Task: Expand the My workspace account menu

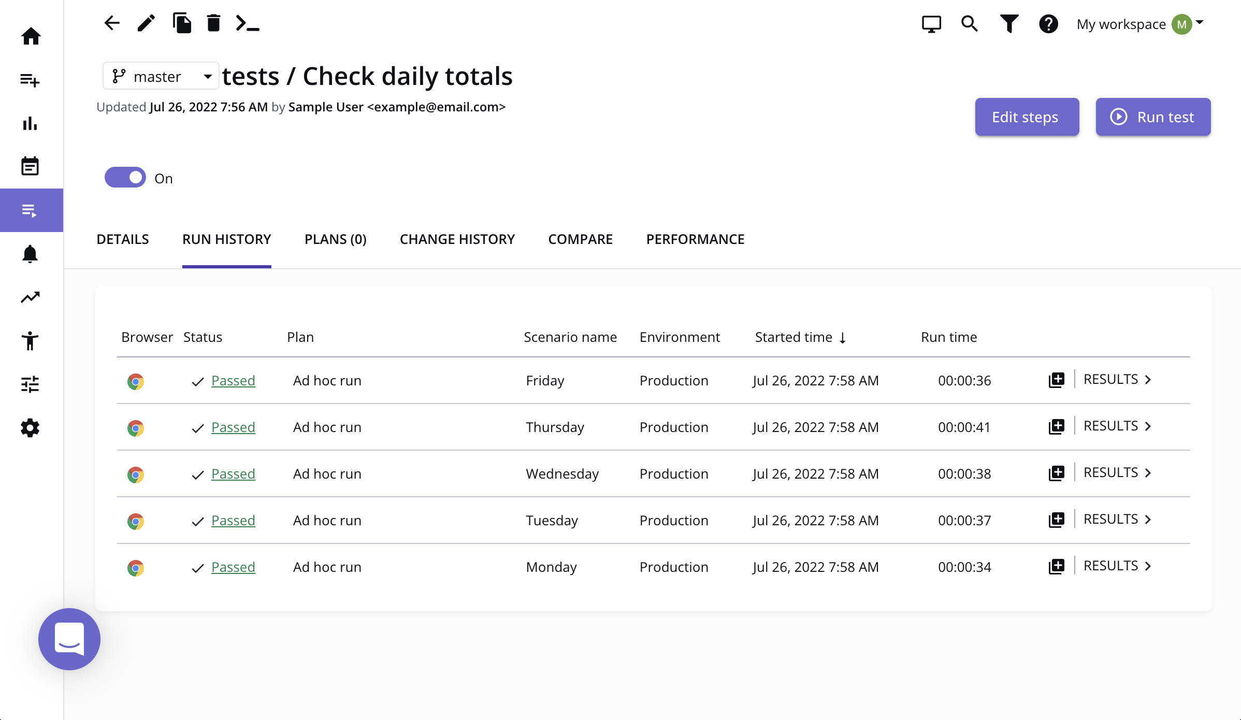Action: click(1139, 24)
